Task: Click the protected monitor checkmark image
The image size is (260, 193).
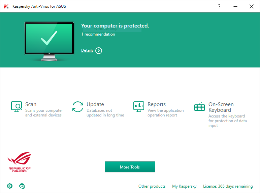Action: (49, 41)
